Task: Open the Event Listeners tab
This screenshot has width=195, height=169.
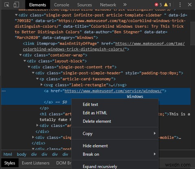Action: pyautogui.click(x=36, y=163)
